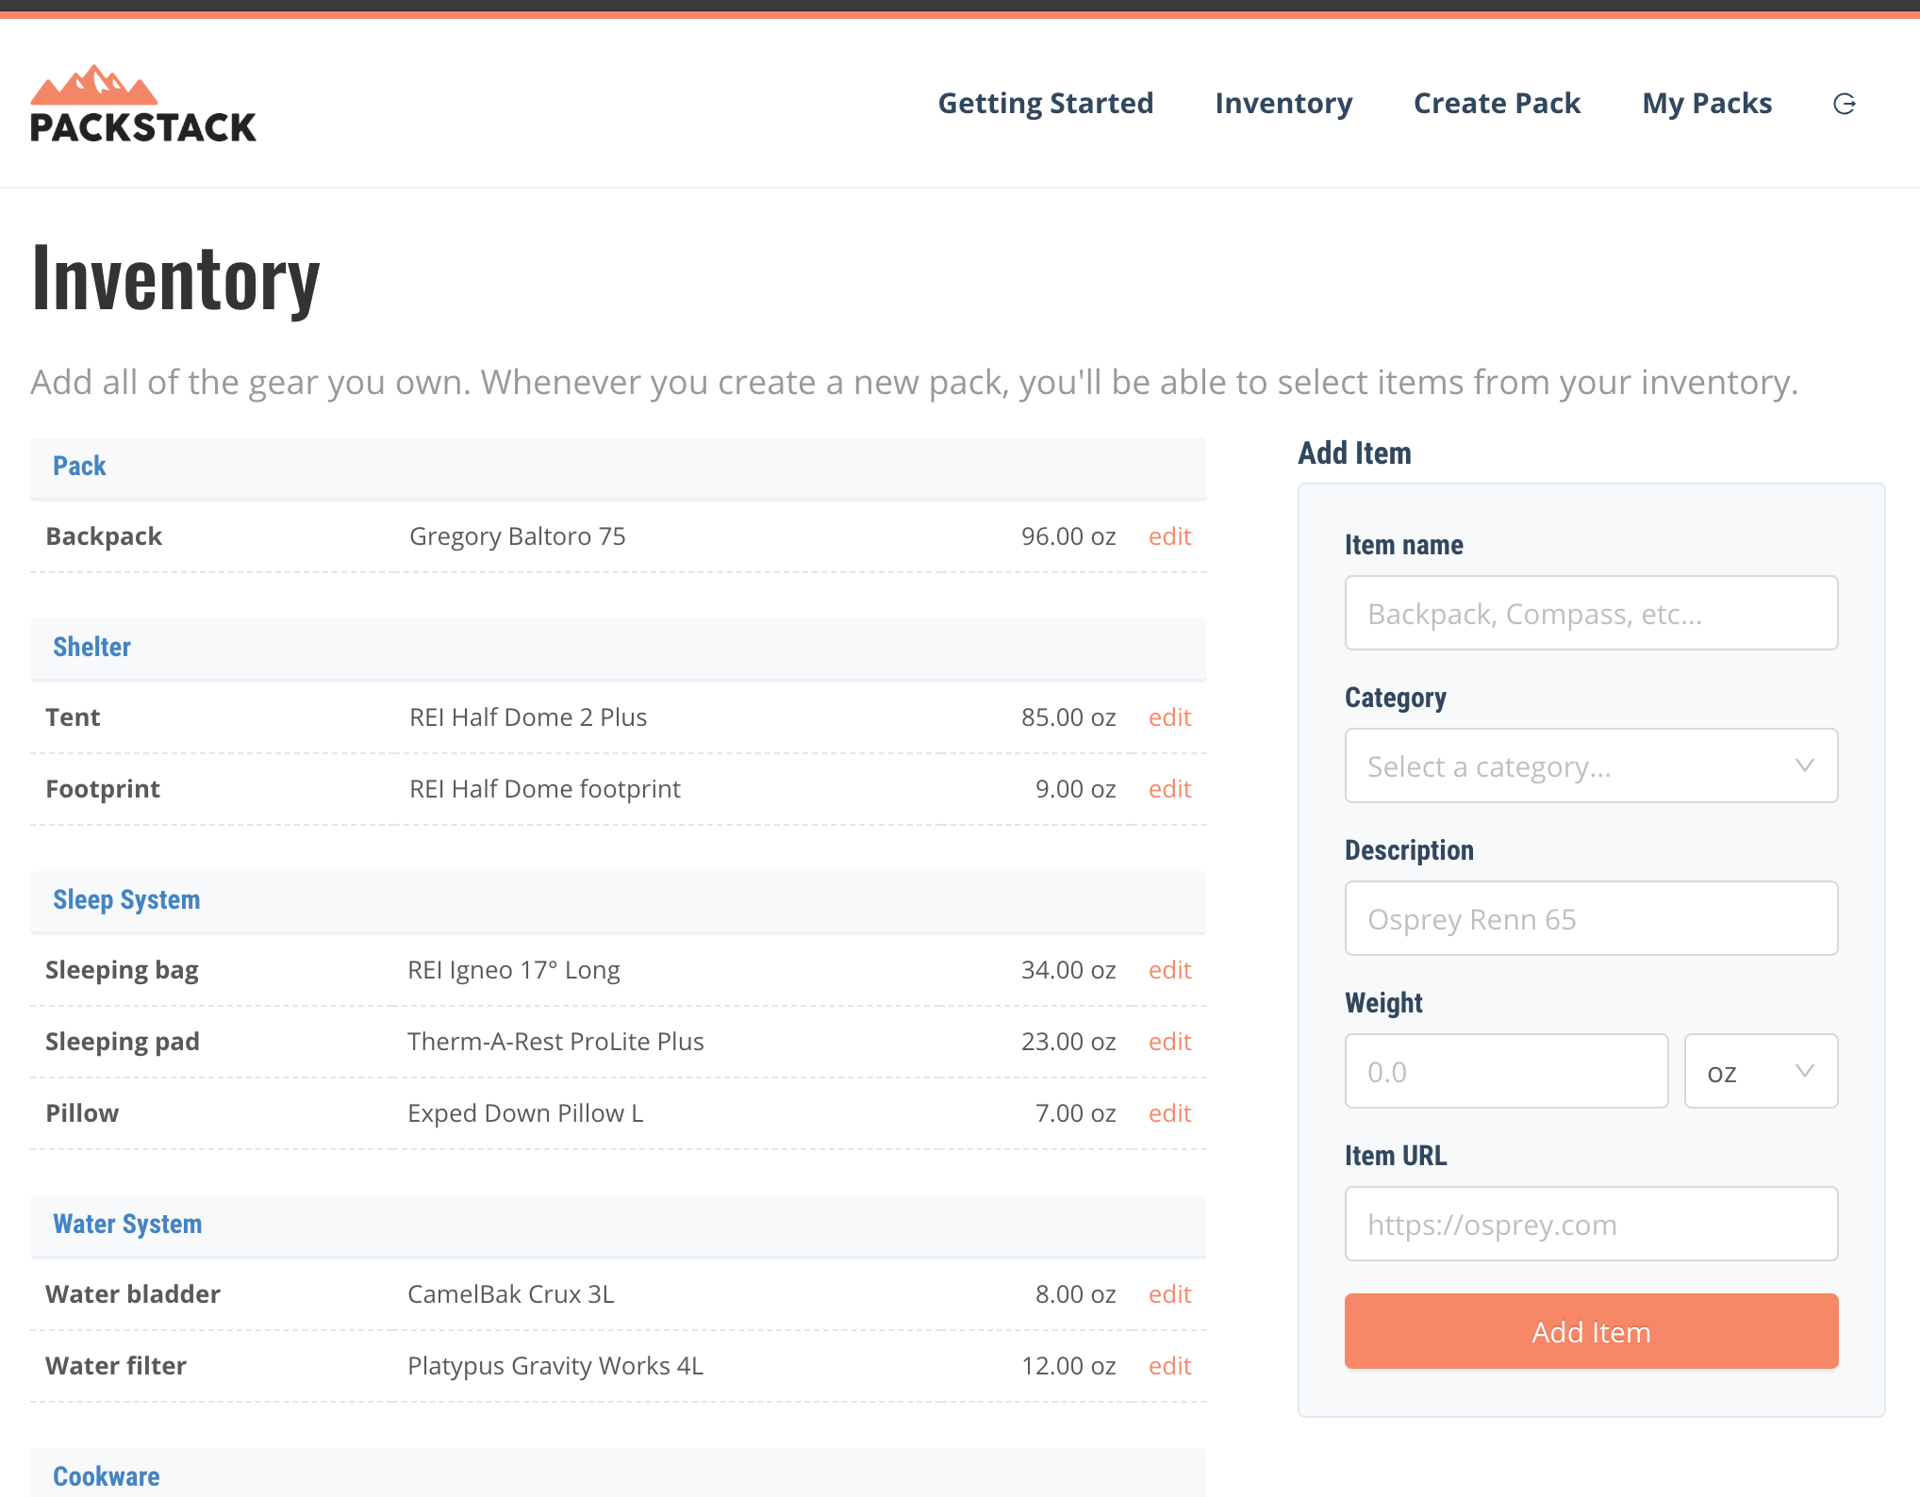Viewport: 1920px width, 1497px height.
Task: Navigate to My Packs
Action: click(1707, 103)
